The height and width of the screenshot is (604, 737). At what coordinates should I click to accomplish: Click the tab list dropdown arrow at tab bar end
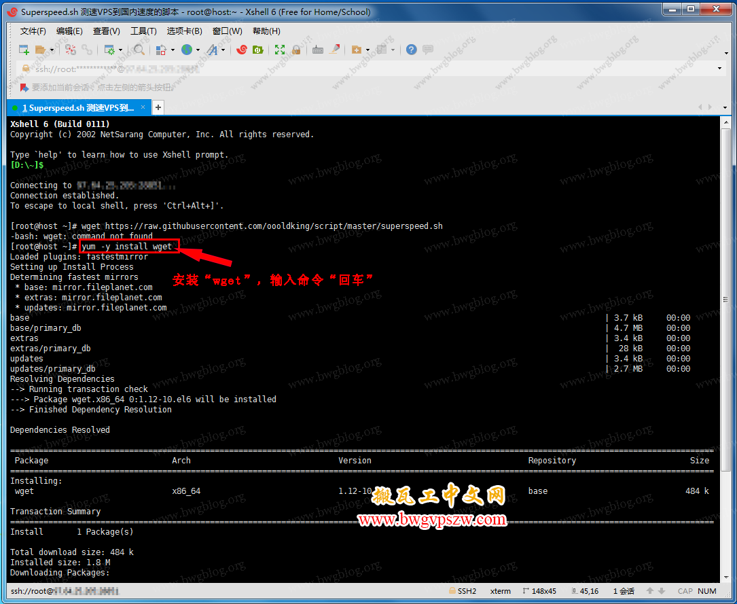pos(725,107)
